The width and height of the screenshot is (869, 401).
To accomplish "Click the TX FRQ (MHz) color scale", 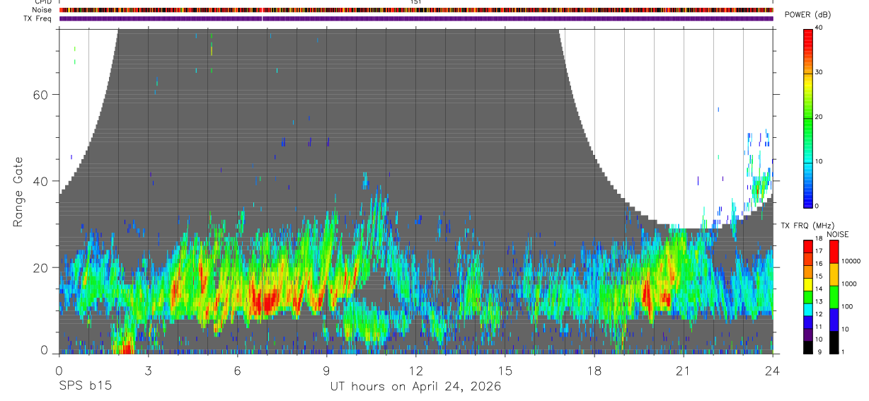I will pos(808,296).
